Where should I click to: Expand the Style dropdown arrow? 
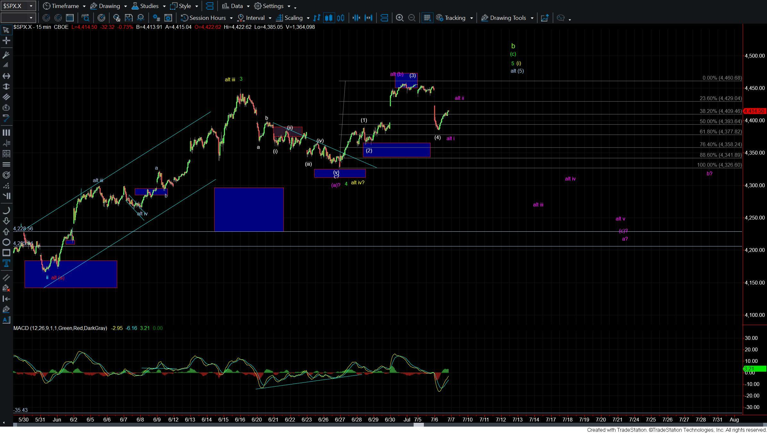coord(196,6)
